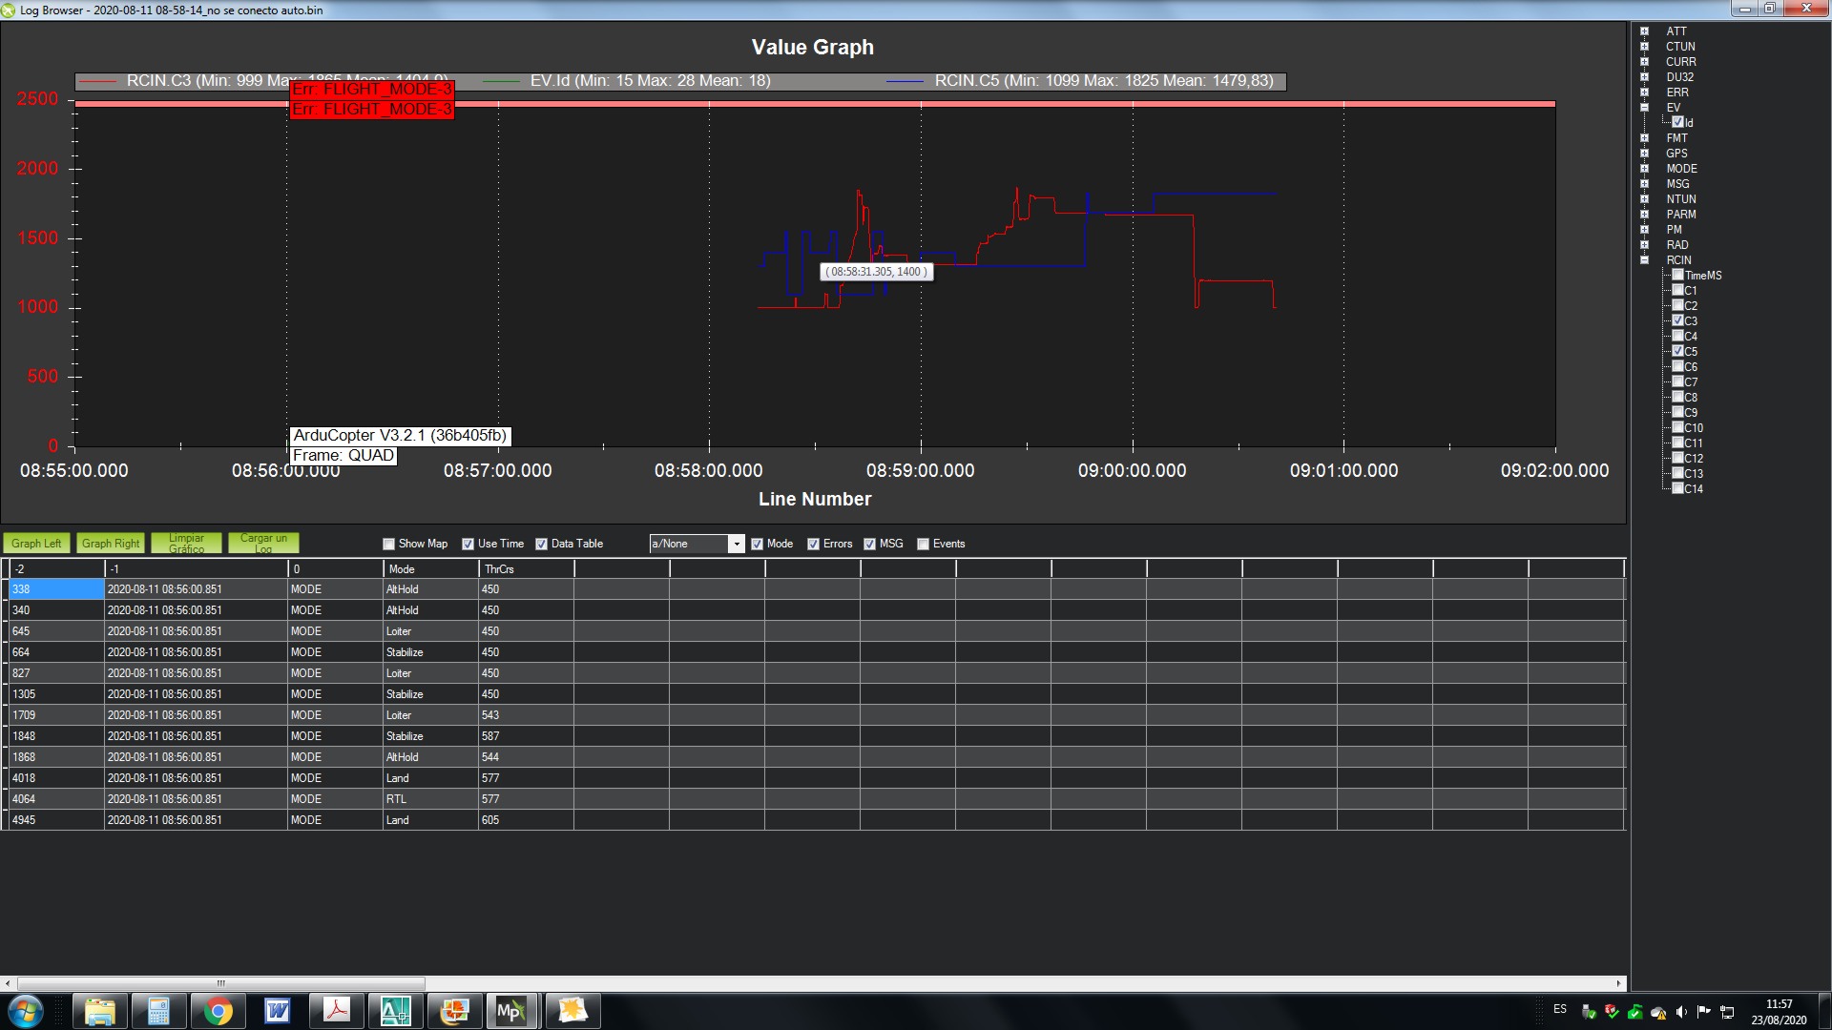
Task: Click the Windows Start orb
Action: coord(26,1011)
